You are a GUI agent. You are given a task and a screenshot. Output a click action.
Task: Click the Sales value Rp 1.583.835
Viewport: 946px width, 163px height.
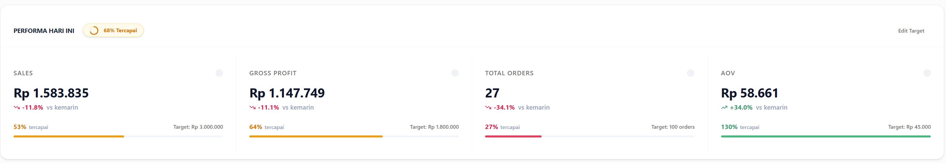click(x=51, y=93)
